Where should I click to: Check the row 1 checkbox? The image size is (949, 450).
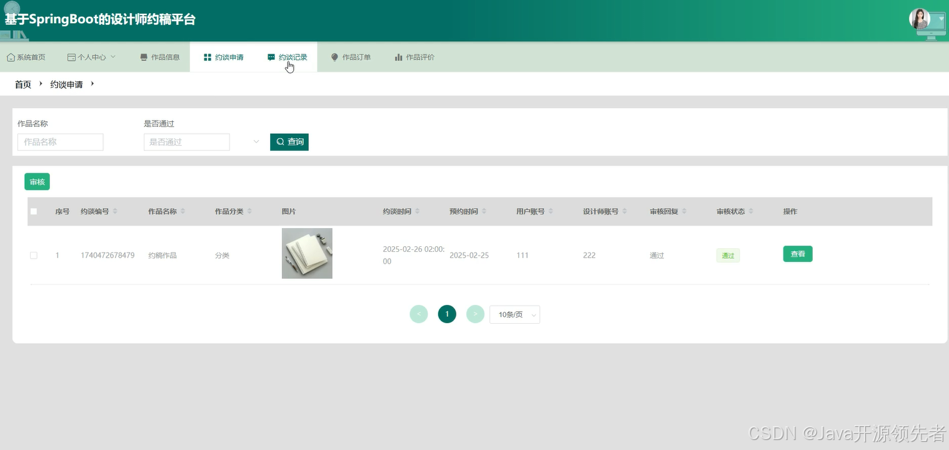point(34,255)
